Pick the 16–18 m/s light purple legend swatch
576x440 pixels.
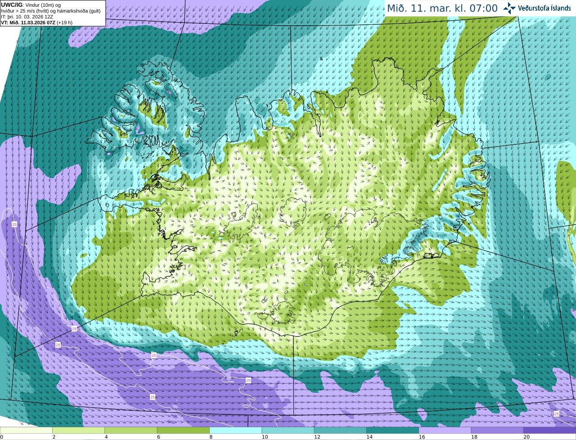(445, 431)
